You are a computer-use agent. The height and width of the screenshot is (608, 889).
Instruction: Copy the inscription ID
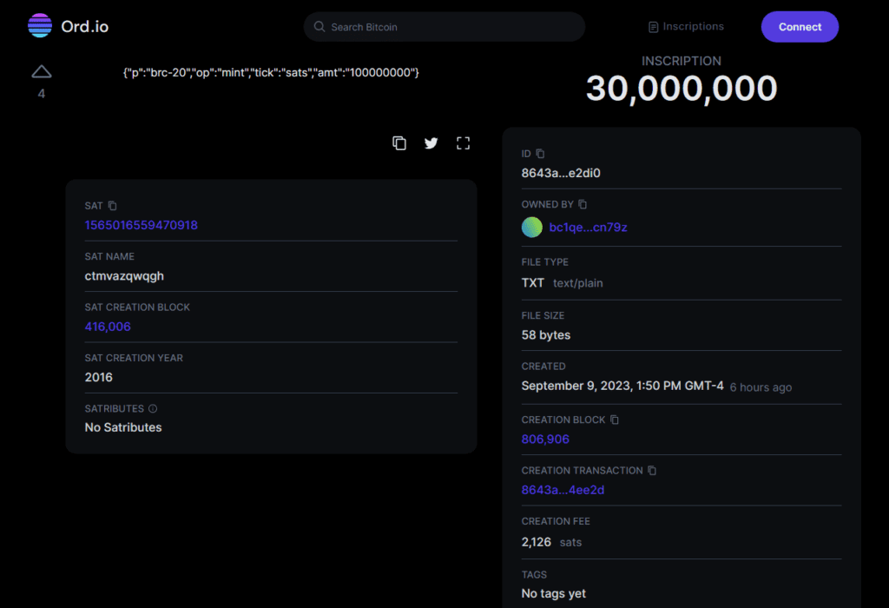pos(540,154)
